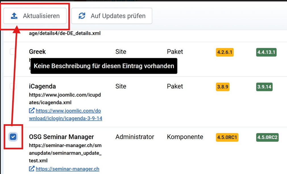287x174 pixels.
Task: Click the orange 3.8.9 badge for iCagenda
Action: 222,87
